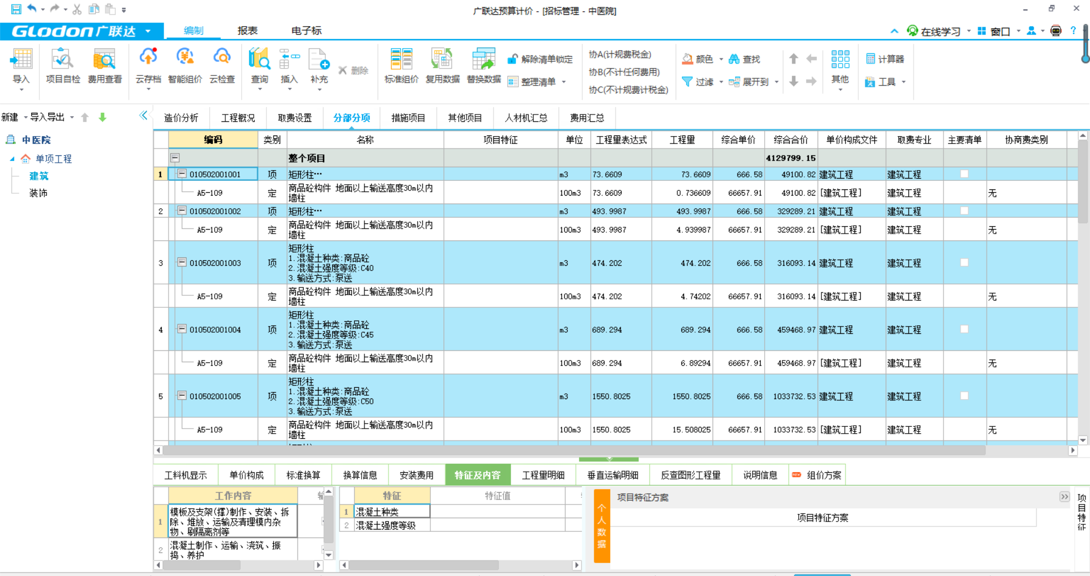The image size is (1090, 576).
Task: Click the help question mark icon
Action: point(1073,31)
